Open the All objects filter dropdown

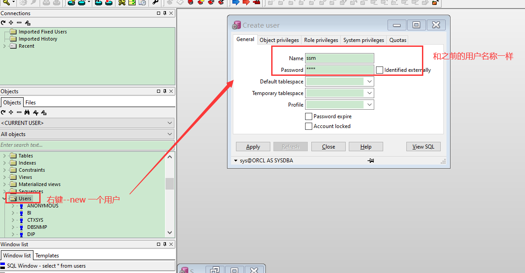pos(170,134)
